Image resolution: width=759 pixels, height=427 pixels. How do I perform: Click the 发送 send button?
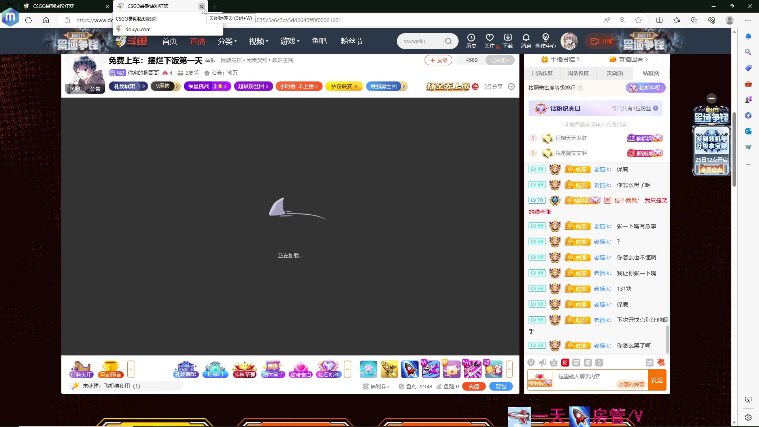tap(657, 380)
